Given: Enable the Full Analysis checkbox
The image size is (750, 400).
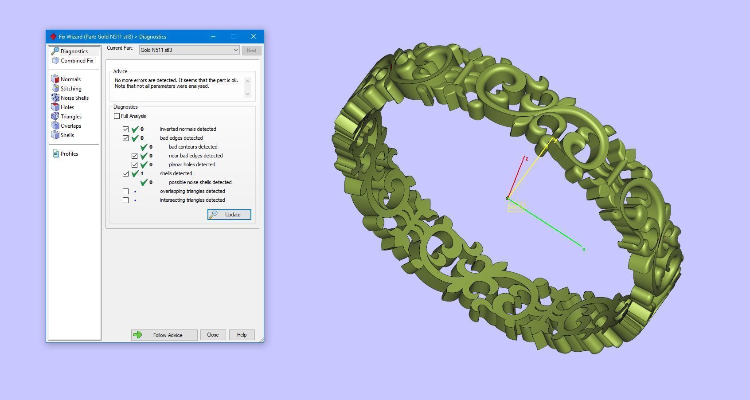Looking at the screenshot, I should click(x=117, y=116).
